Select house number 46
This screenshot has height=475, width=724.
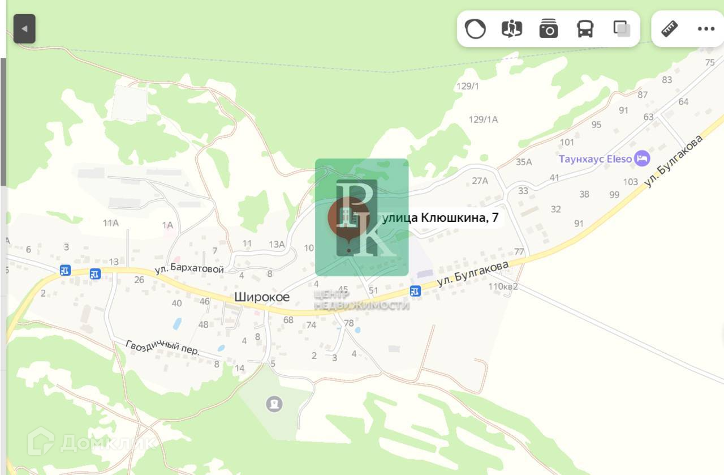(204, 302)
